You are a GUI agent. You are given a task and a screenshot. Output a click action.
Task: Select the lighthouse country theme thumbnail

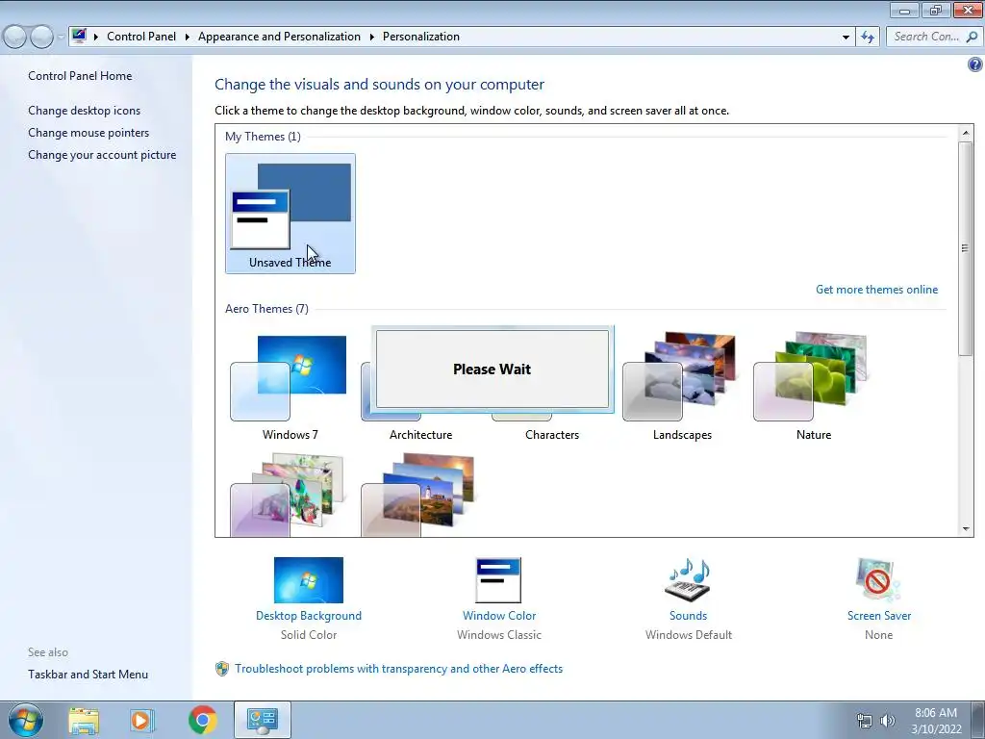point(417,495)
